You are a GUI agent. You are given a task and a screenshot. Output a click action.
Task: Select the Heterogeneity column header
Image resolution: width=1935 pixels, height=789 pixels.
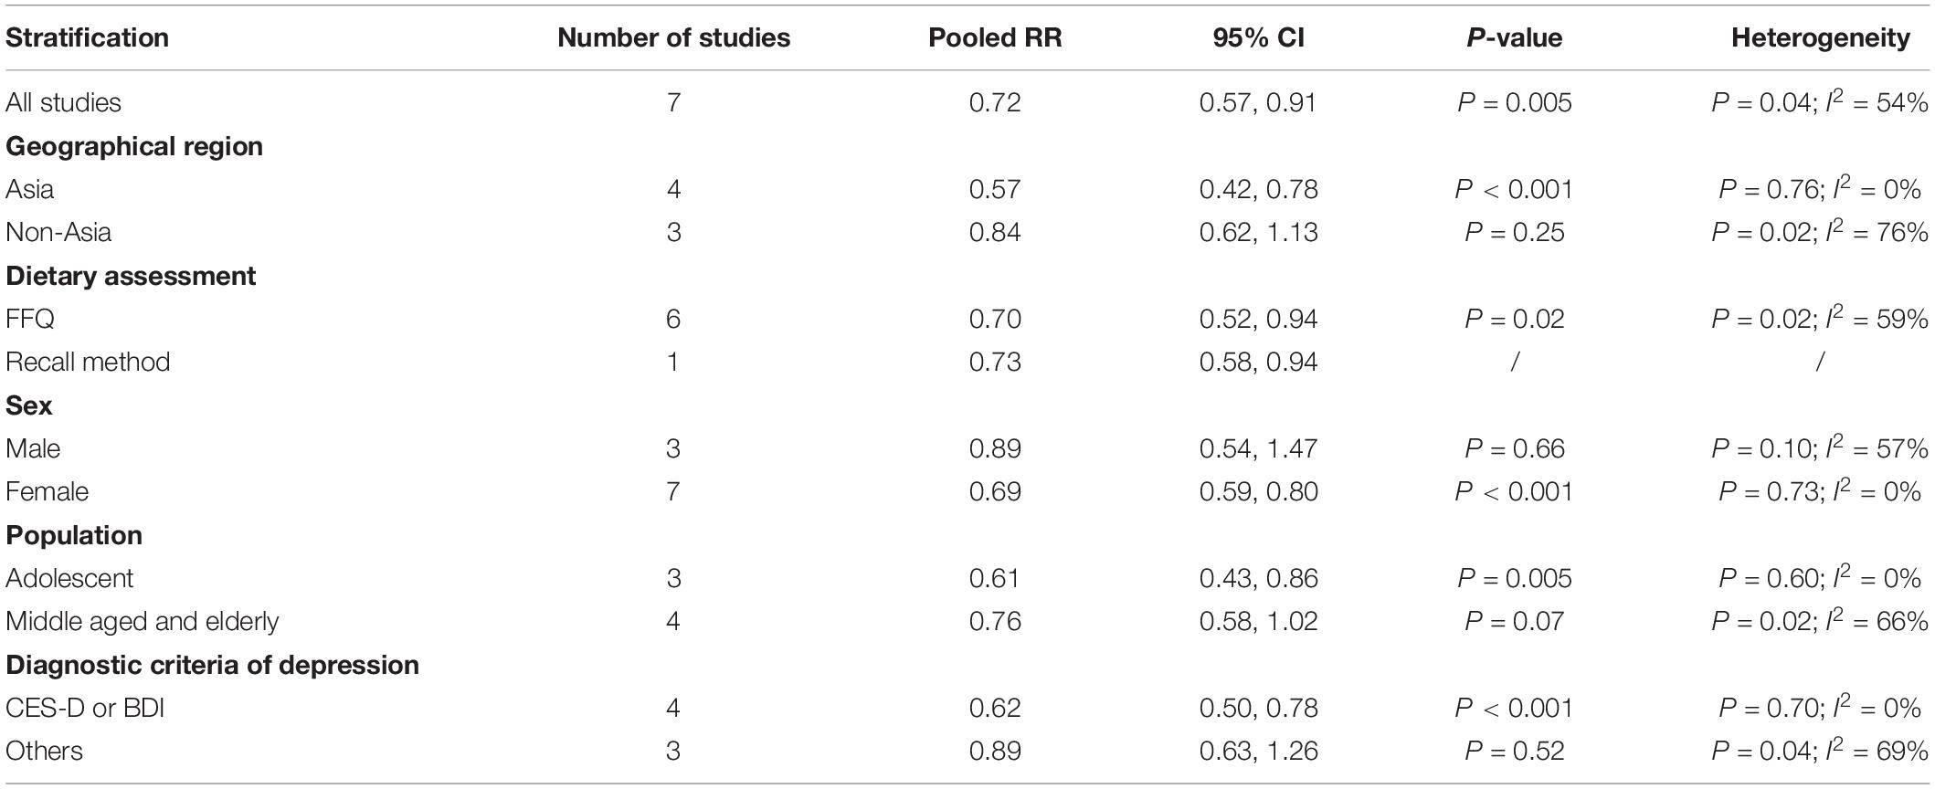[x=1820, y=37]
